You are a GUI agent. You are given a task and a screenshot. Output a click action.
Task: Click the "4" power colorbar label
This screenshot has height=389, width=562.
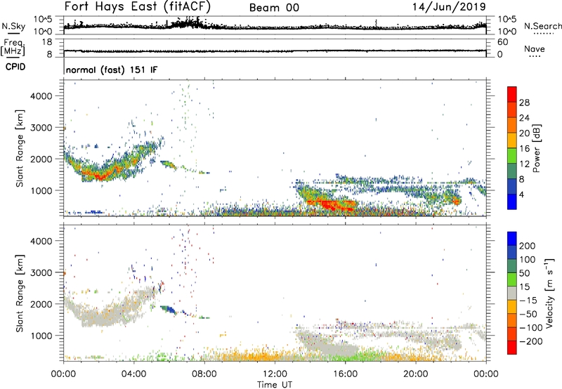click(x=521, y=194)
